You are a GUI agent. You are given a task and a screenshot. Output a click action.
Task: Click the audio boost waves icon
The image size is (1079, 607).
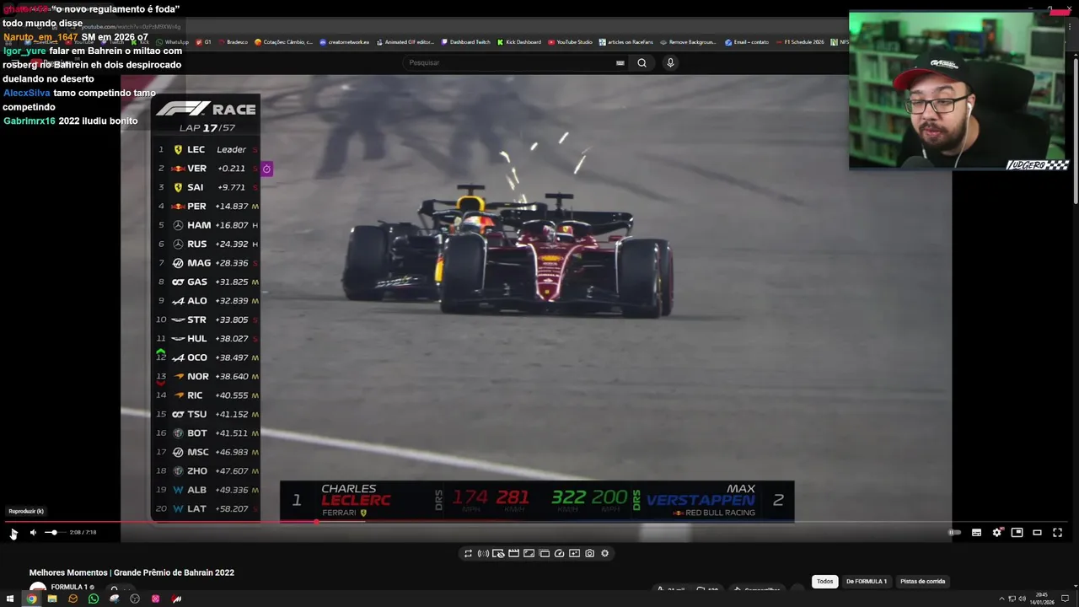483,553
